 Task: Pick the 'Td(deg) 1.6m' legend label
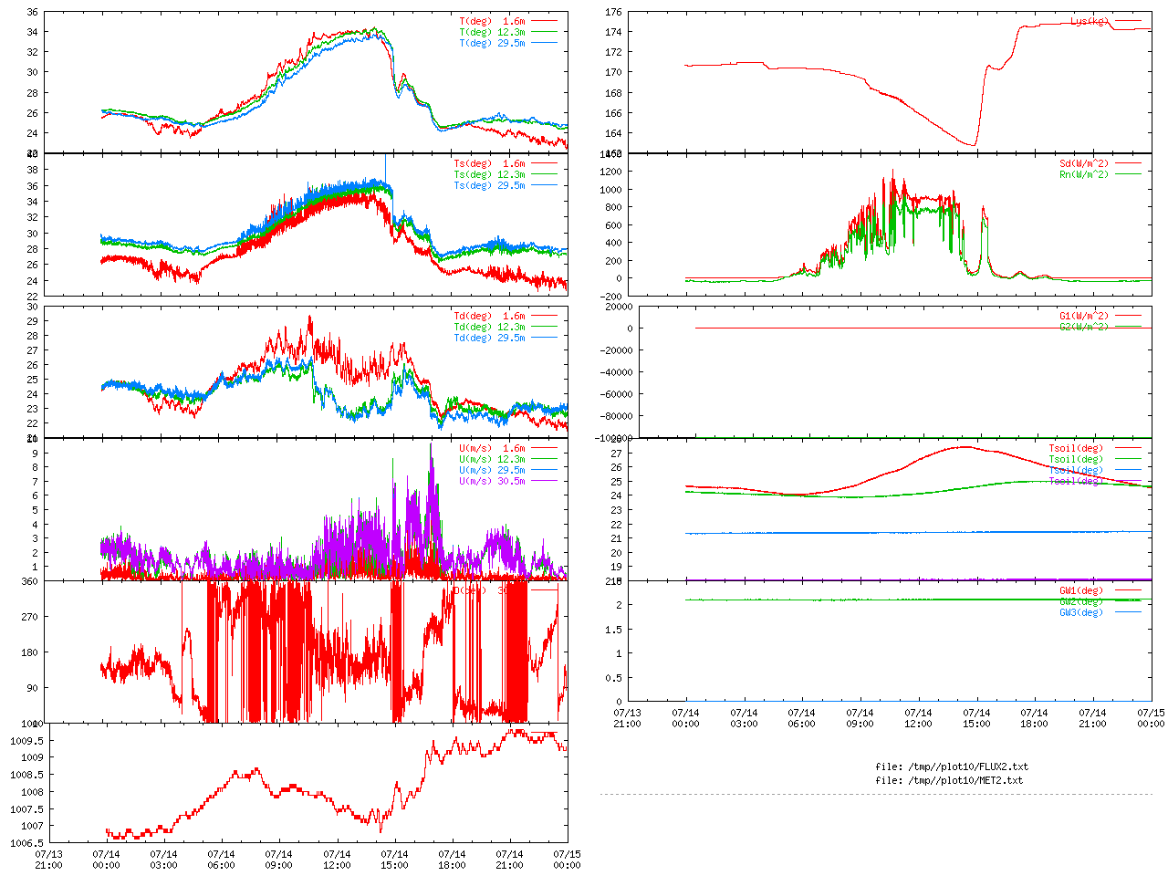pyautogui.click(x=490, y=317)
